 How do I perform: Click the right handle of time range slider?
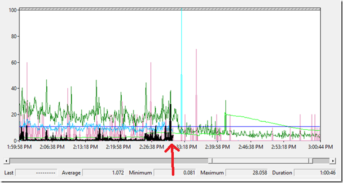tap(311, 161)
